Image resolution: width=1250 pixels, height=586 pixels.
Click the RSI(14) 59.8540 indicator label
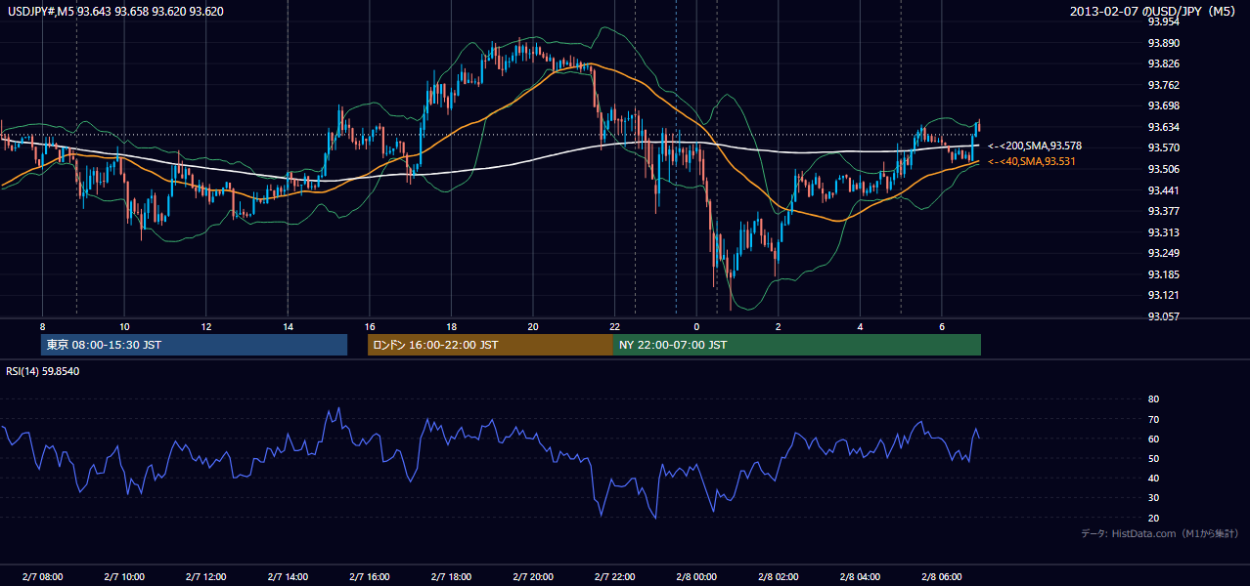click(43, 371)
